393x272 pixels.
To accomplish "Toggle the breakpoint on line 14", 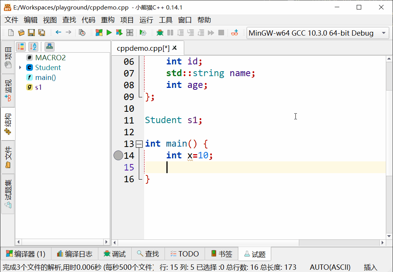I will click(x=118, y=155).
